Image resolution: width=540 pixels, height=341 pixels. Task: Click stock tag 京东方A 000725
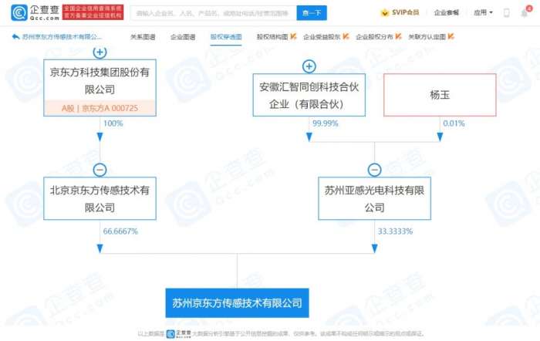pos(100,108)
